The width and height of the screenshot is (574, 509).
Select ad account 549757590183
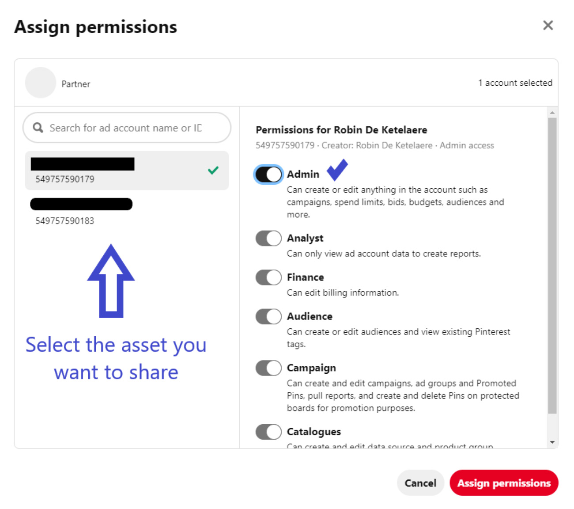[127, 211]
